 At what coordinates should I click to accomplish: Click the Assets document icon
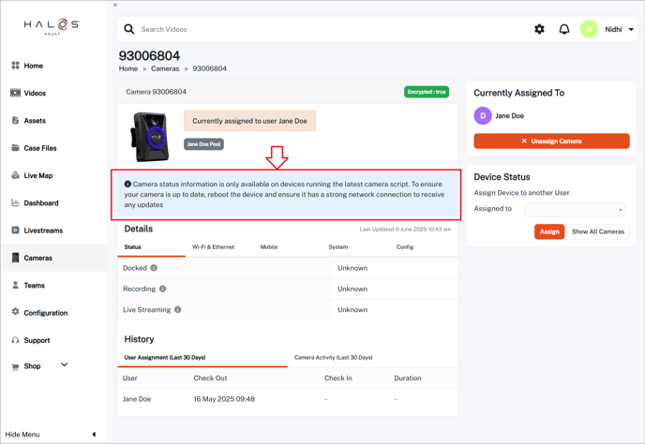[15, 121]
